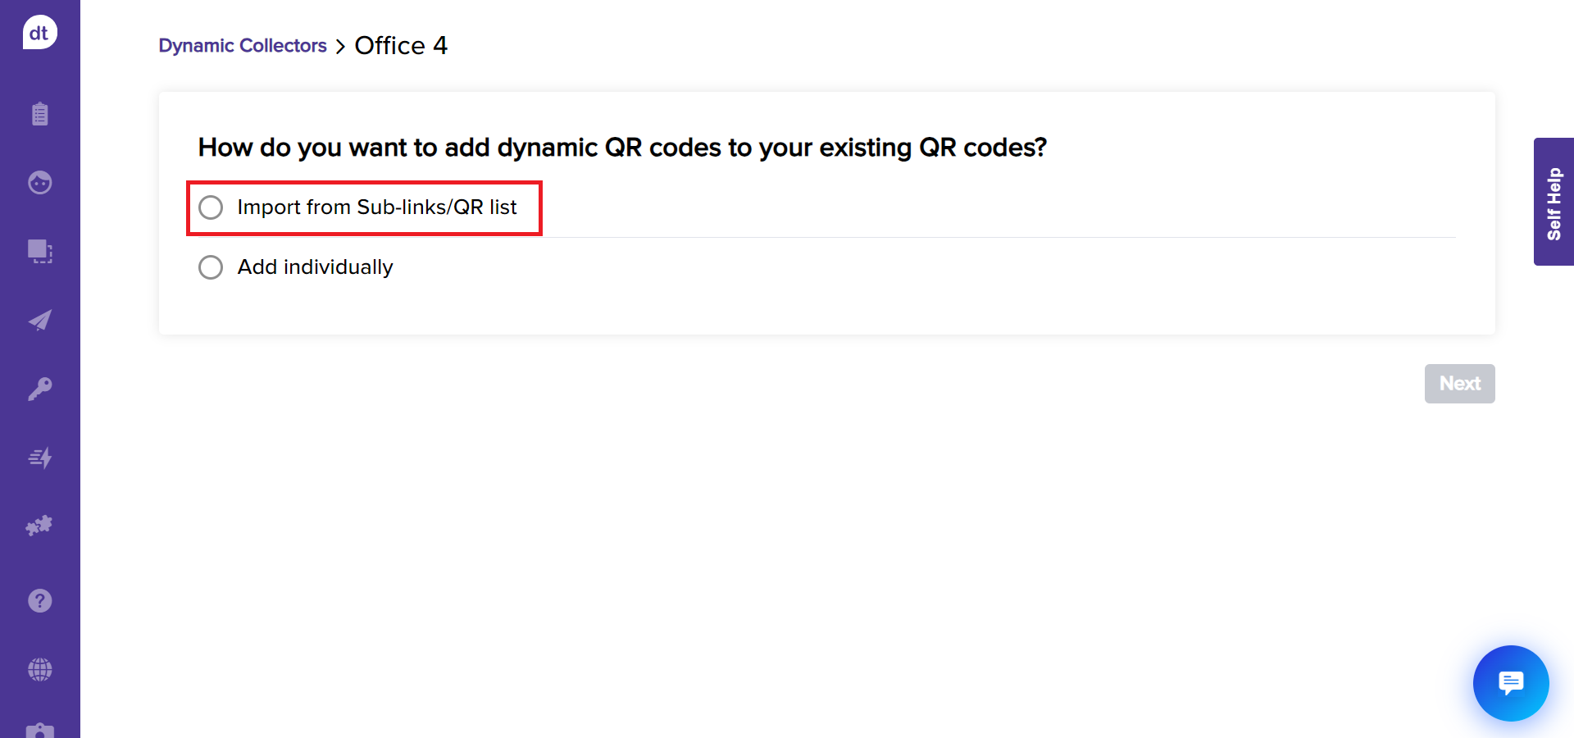Screen dimensions: 1574x738
Task: Open the blue chat support bubble
Action: 1510,683
